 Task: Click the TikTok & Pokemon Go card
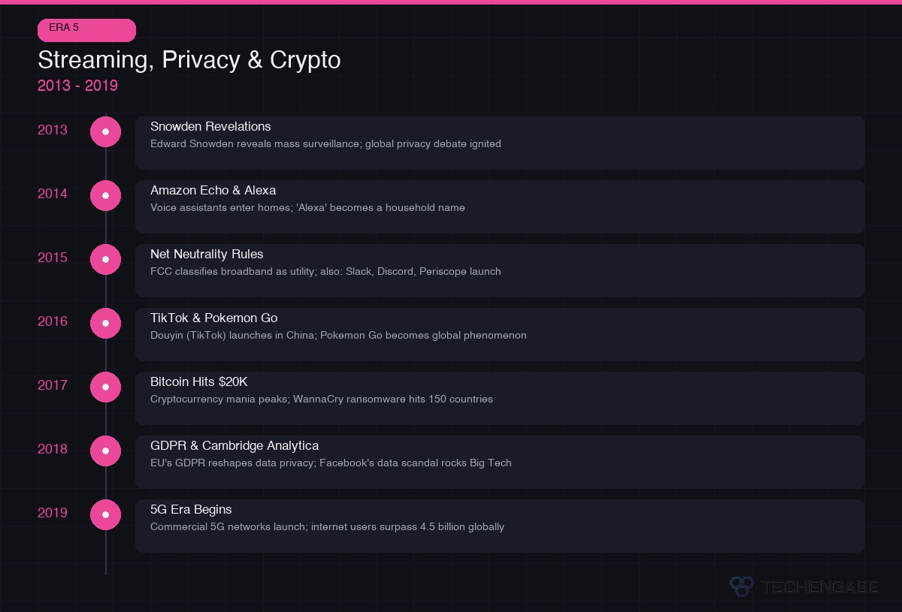[500, 334]
